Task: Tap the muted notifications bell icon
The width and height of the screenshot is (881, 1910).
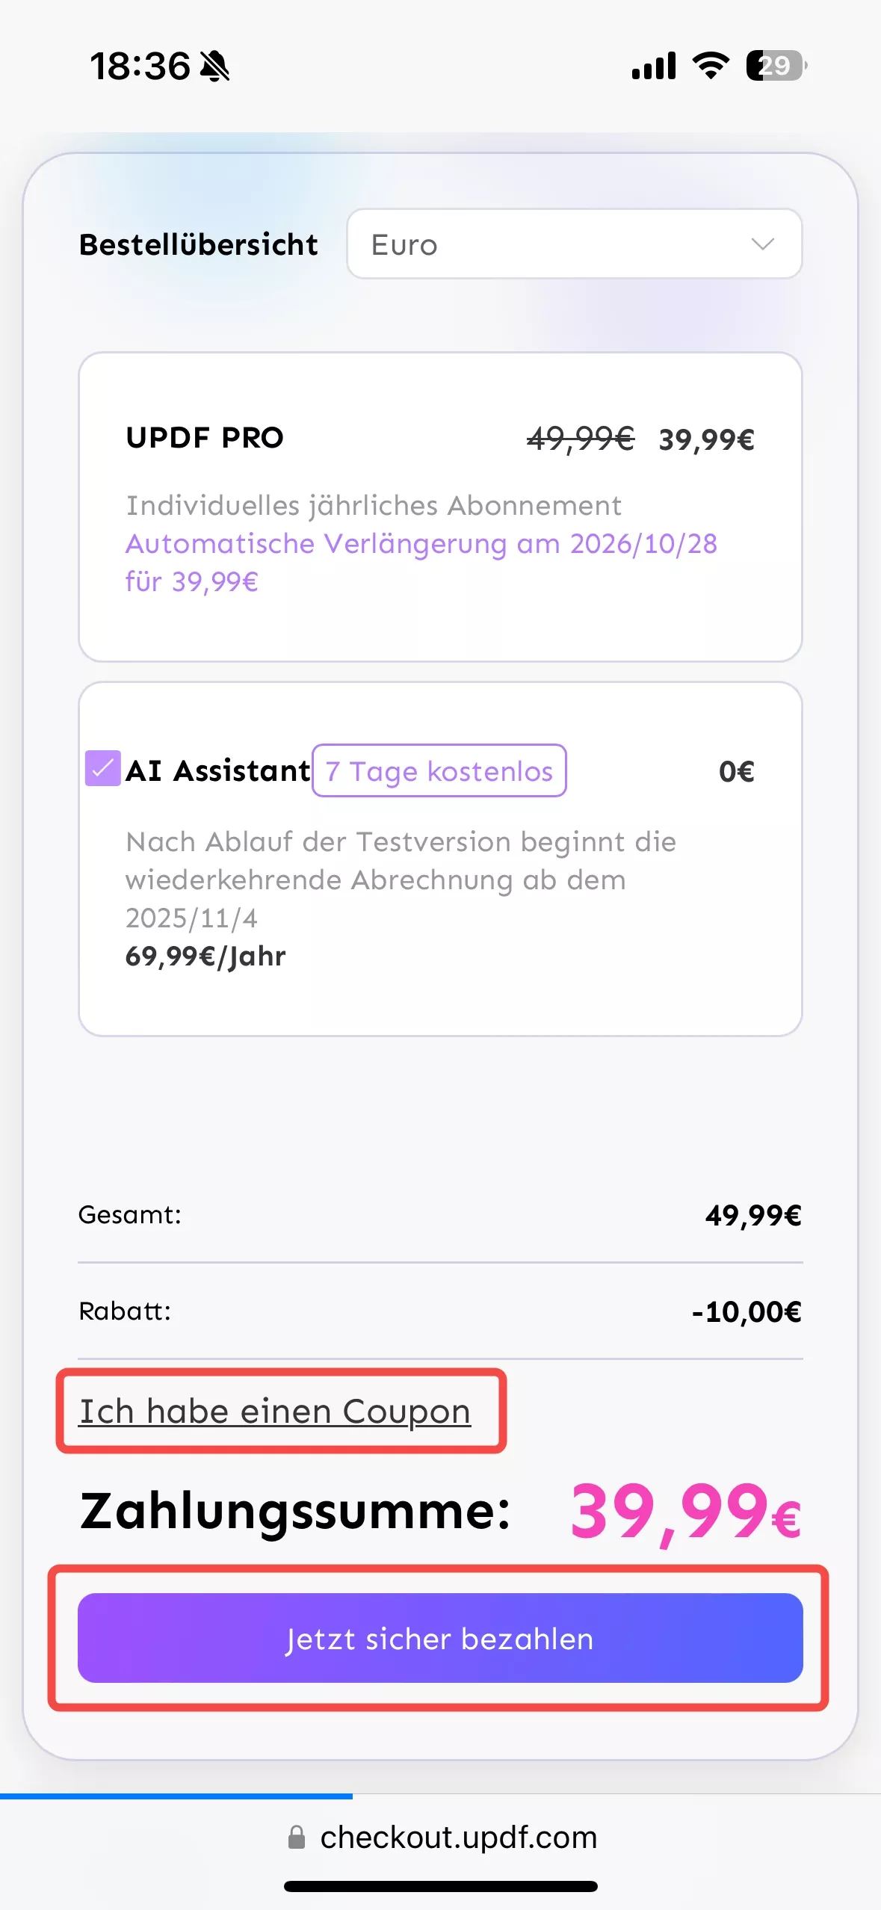Action: pos(214,66)
